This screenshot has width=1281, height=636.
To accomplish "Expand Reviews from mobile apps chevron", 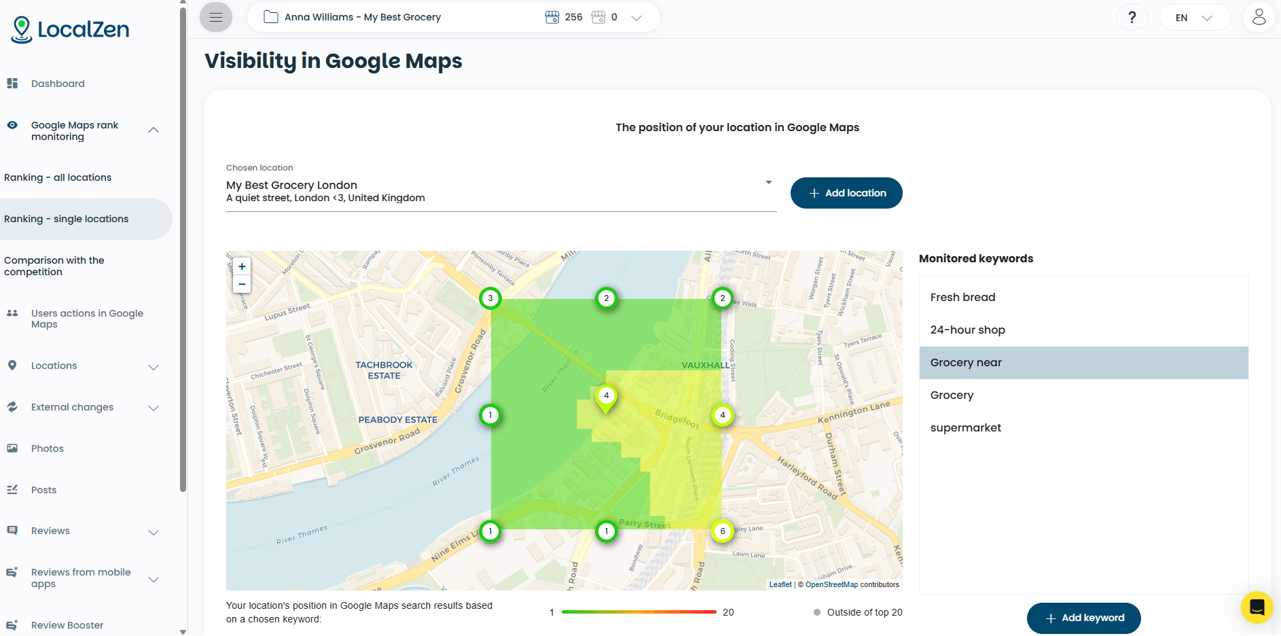I will tap(154, 579).
